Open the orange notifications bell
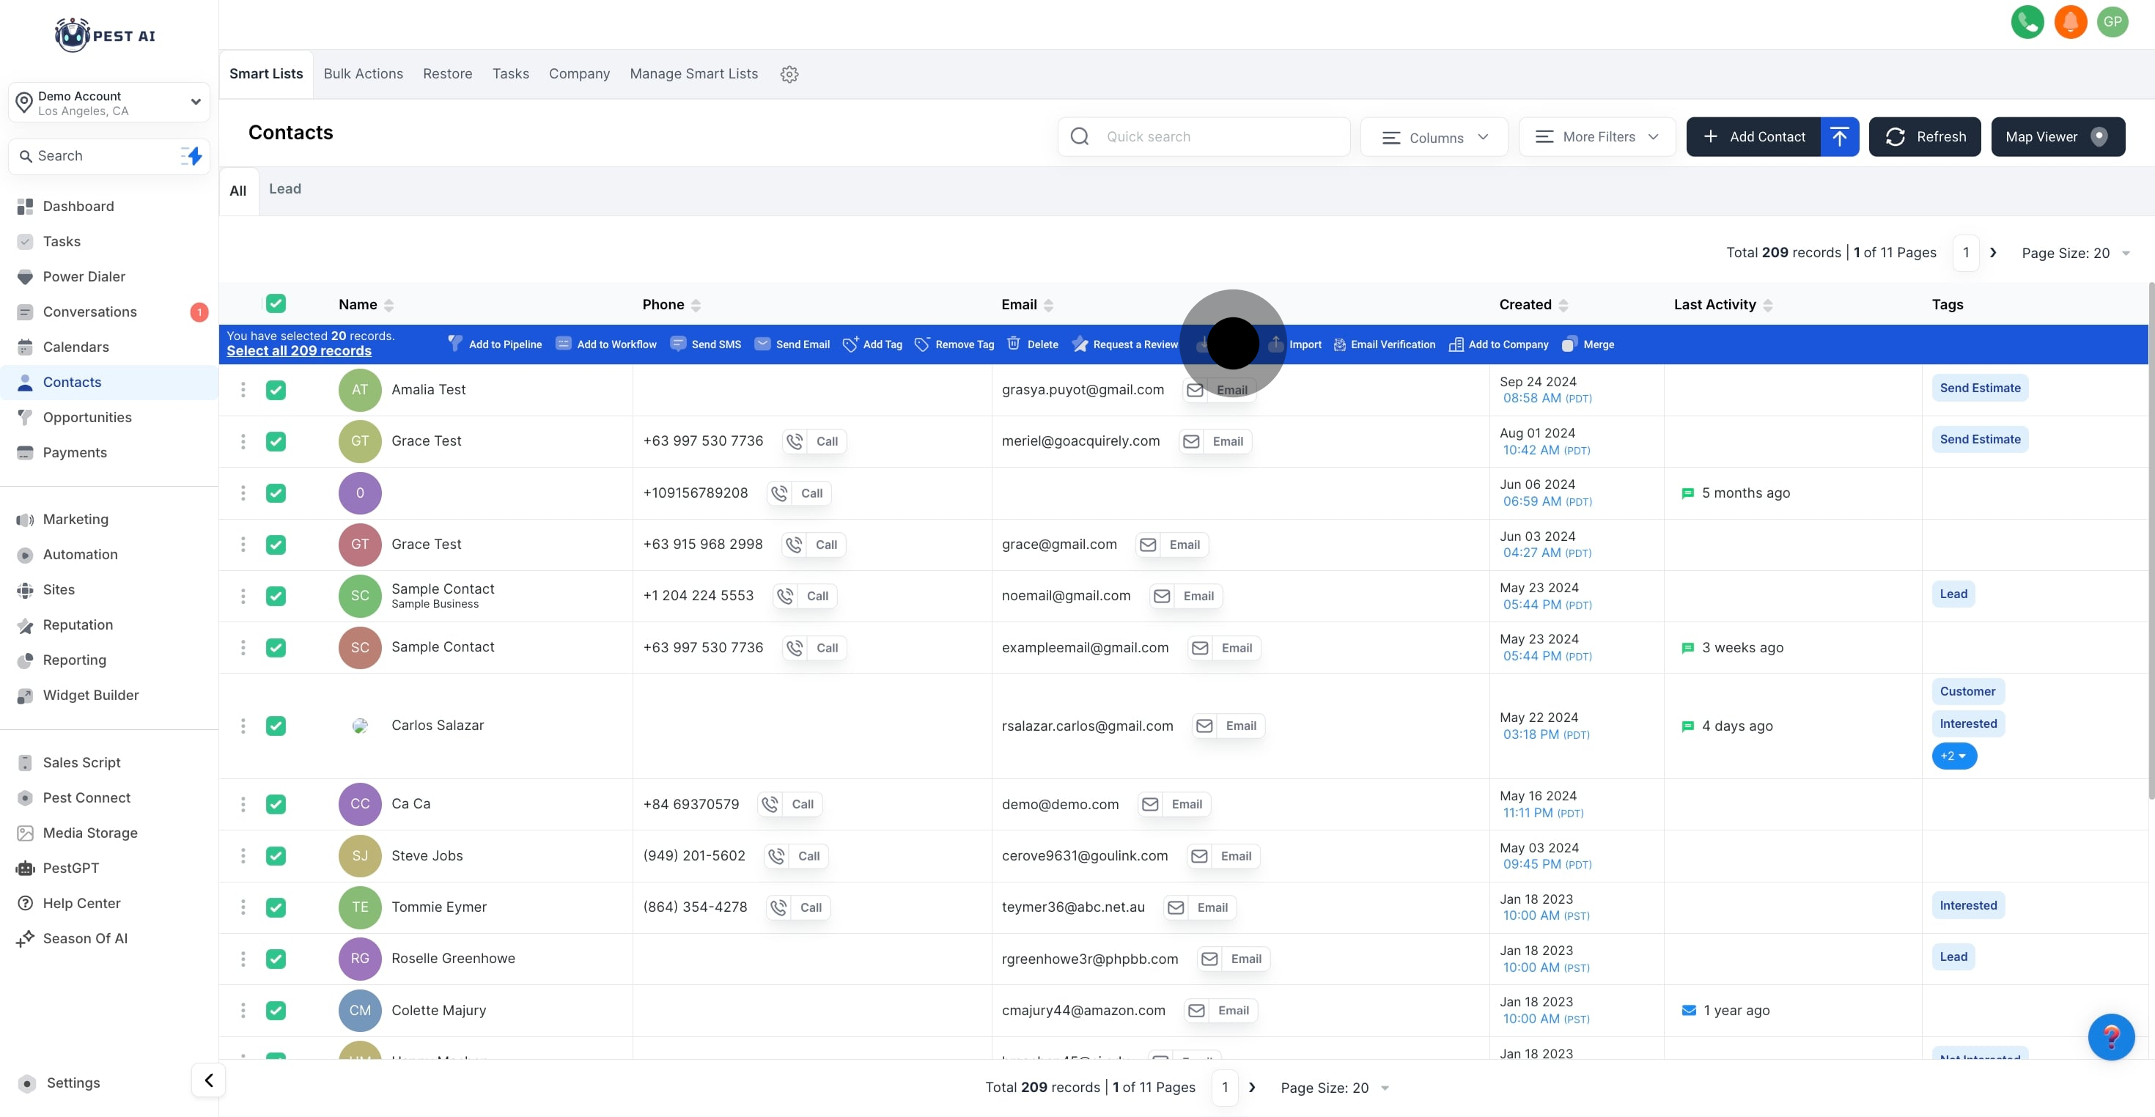This screenshot has width=2155, height=1117. (2070, 22)
